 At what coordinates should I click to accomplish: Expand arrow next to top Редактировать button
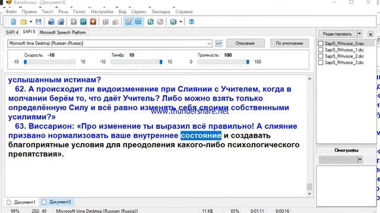[x=360, y=34]
